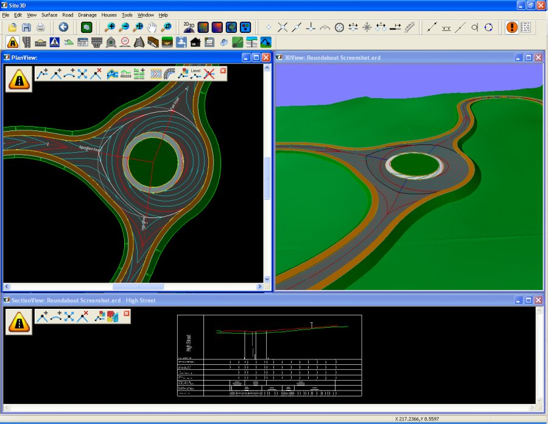Open the Road menu
Viewport: 548px width, 424px height.
pos(68,15)
